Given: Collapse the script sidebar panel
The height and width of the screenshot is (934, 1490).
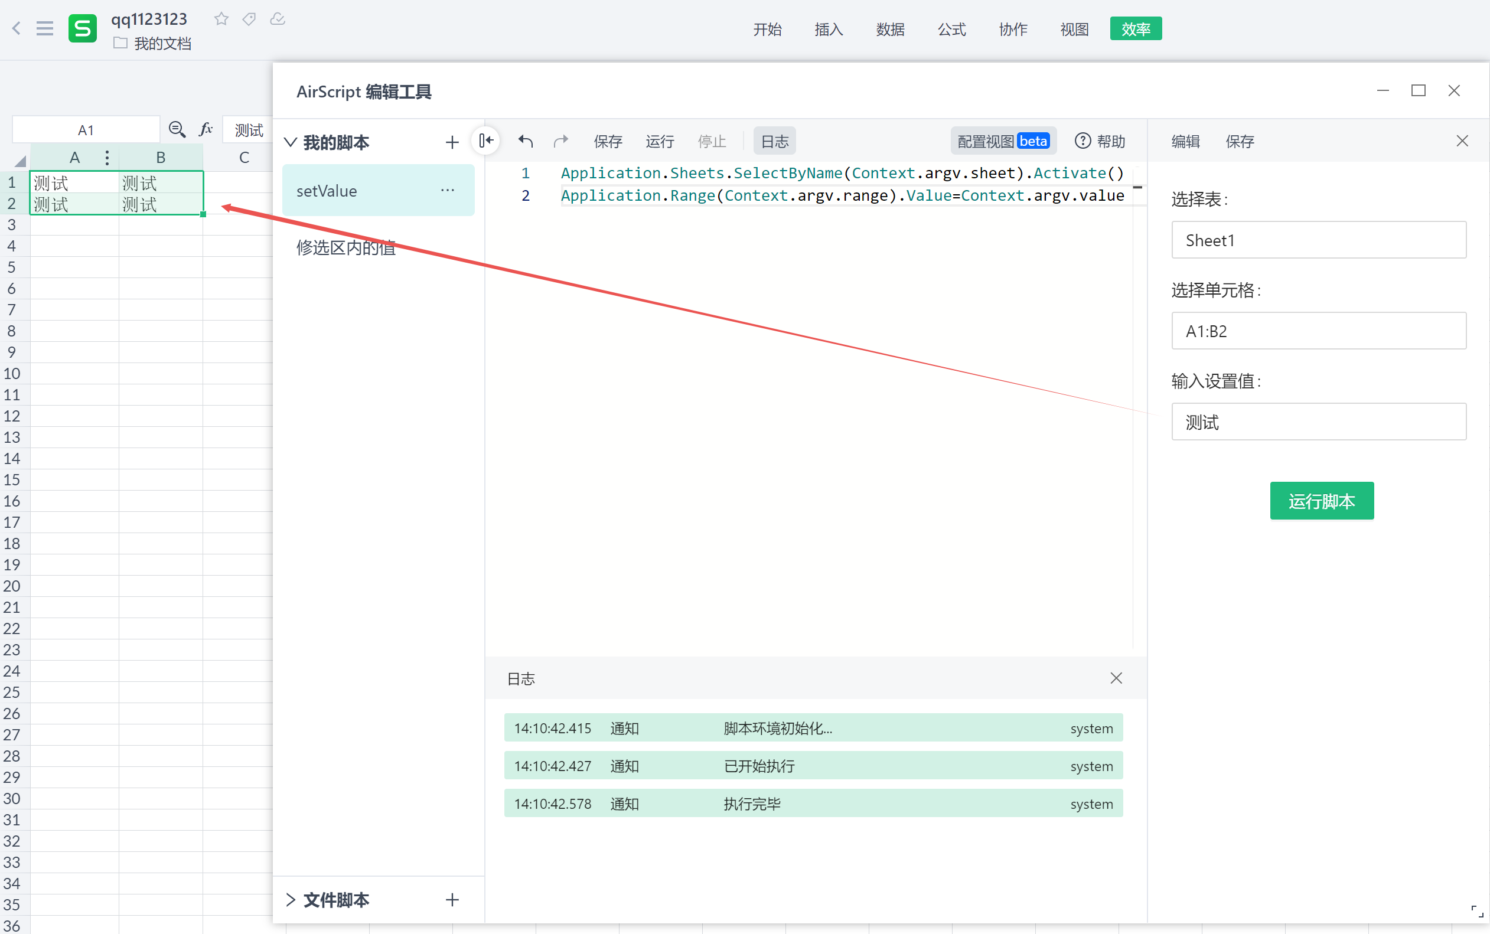Looking at the screenshot, I should click(486, 142).
